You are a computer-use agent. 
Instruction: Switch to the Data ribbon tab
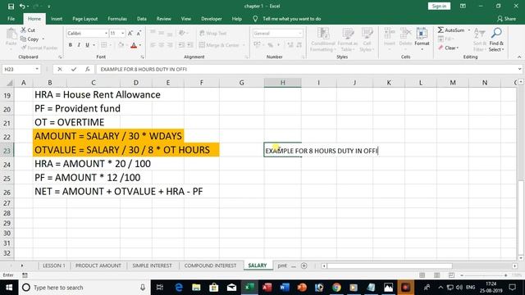tap(142, 19)
